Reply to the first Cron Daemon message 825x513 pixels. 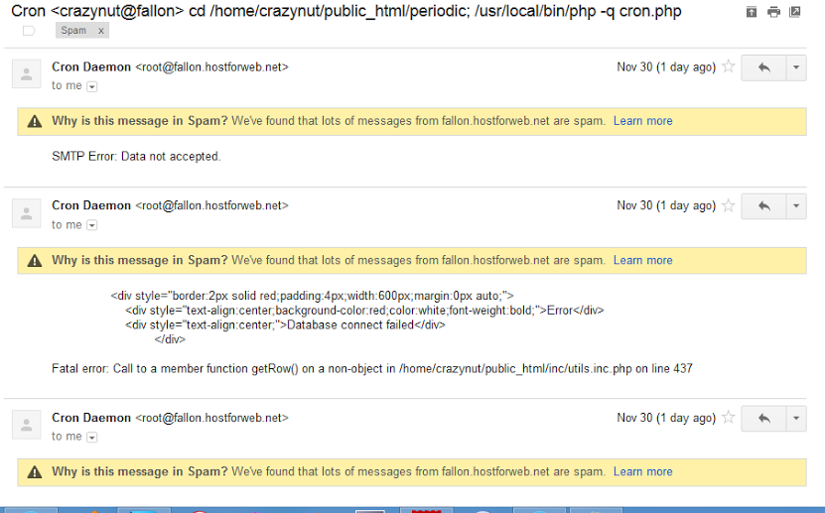pos(764,67)
